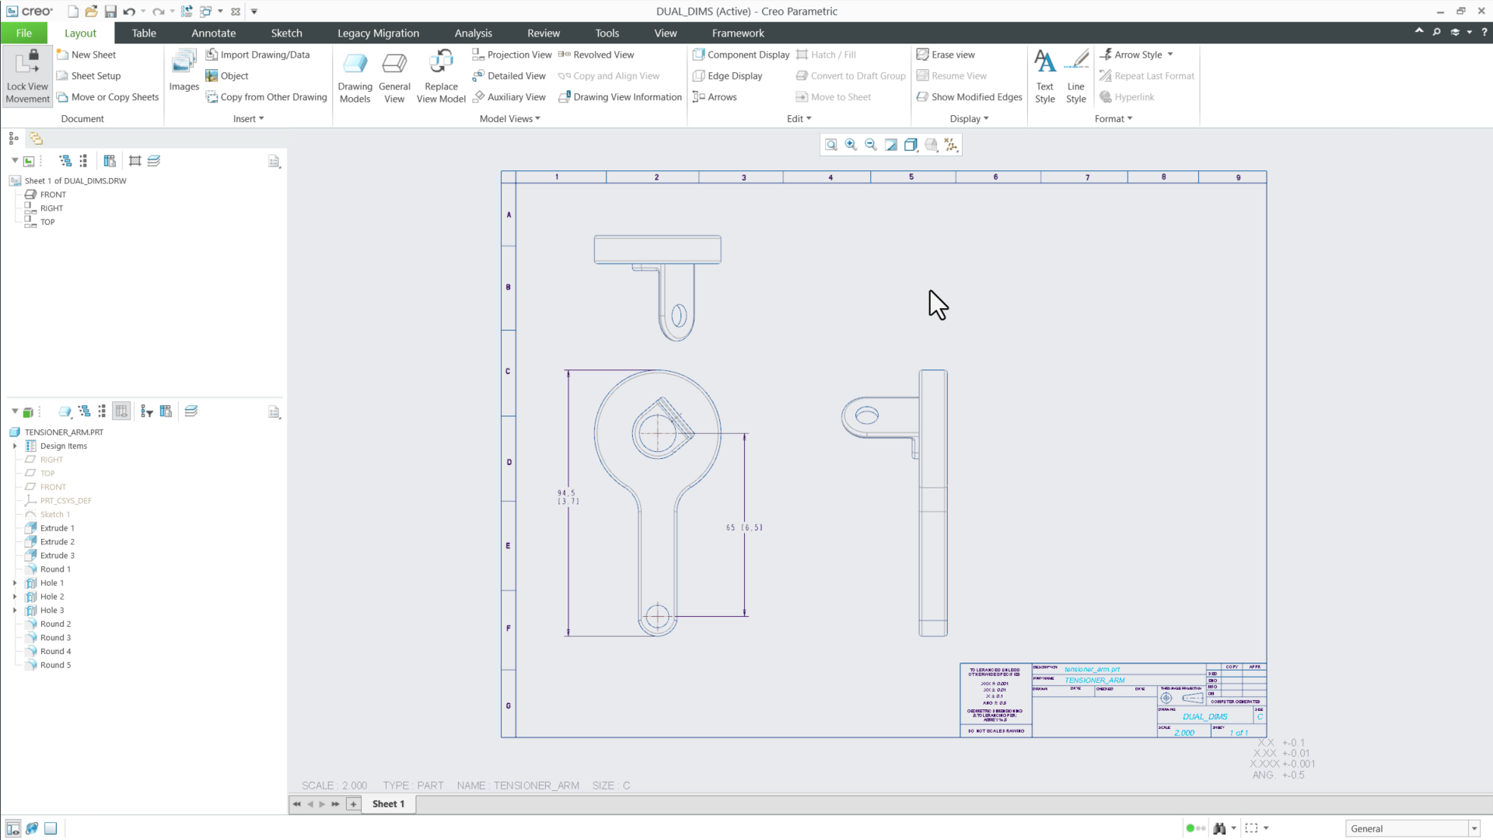1493x840 pixels.
Task: Open the Text Style tool
Action: pyautogui.click(x=1044, y=74)
